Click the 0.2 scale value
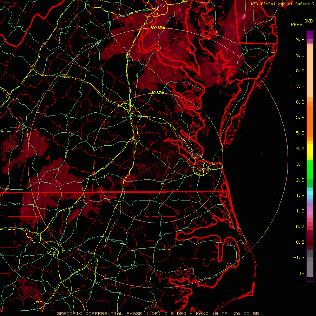This screenshot has height=316, width=316. (300, 227)
